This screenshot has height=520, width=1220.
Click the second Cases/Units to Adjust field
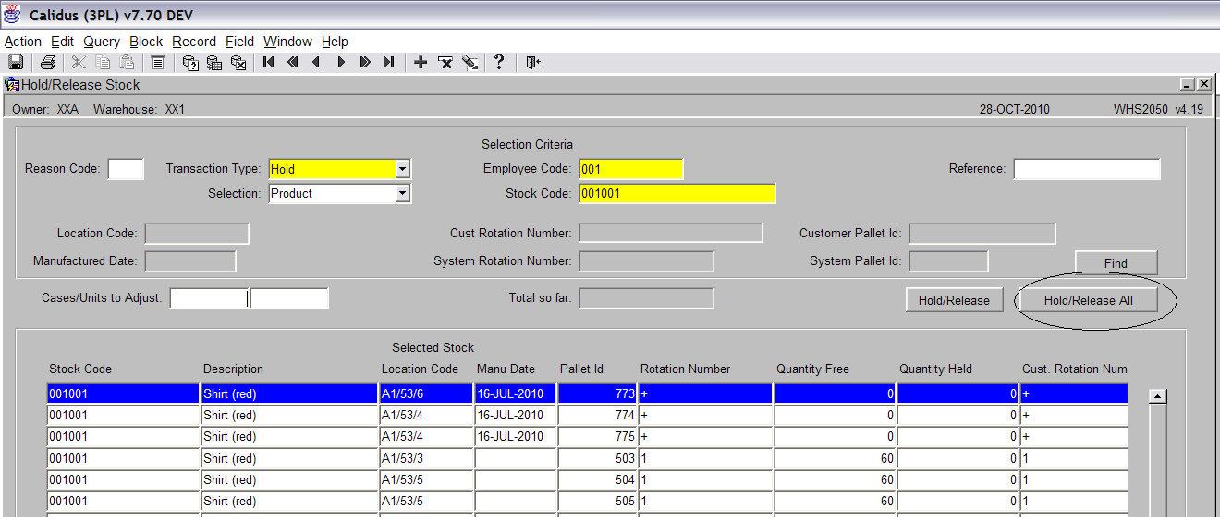point(289,298)
